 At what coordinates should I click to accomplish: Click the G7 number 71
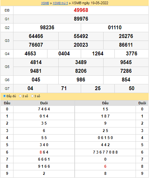64,88
